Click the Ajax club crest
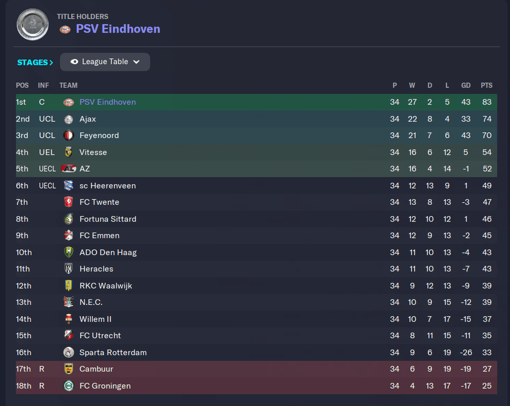 (68, 119)
